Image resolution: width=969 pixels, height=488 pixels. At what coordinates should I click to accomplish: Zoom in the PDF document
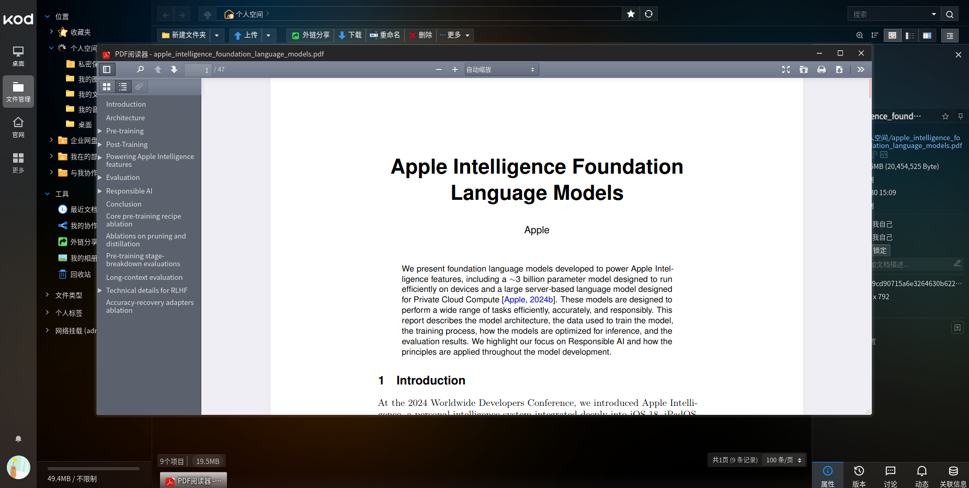(x=455, y=70)
